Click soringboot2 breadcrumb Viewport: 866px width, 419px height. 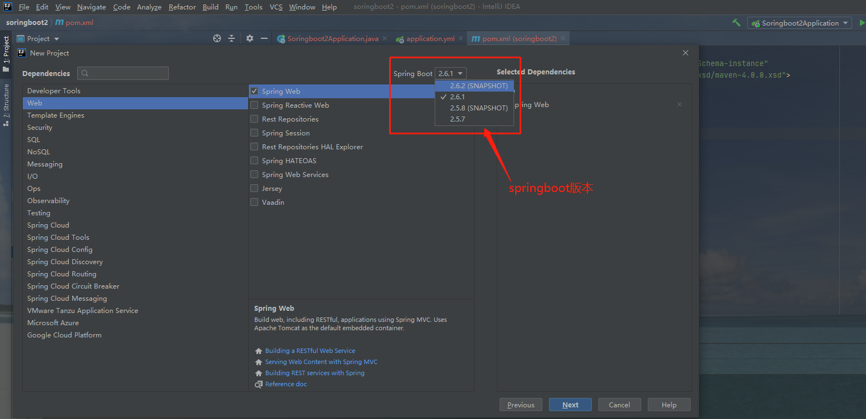click(27, 23)
